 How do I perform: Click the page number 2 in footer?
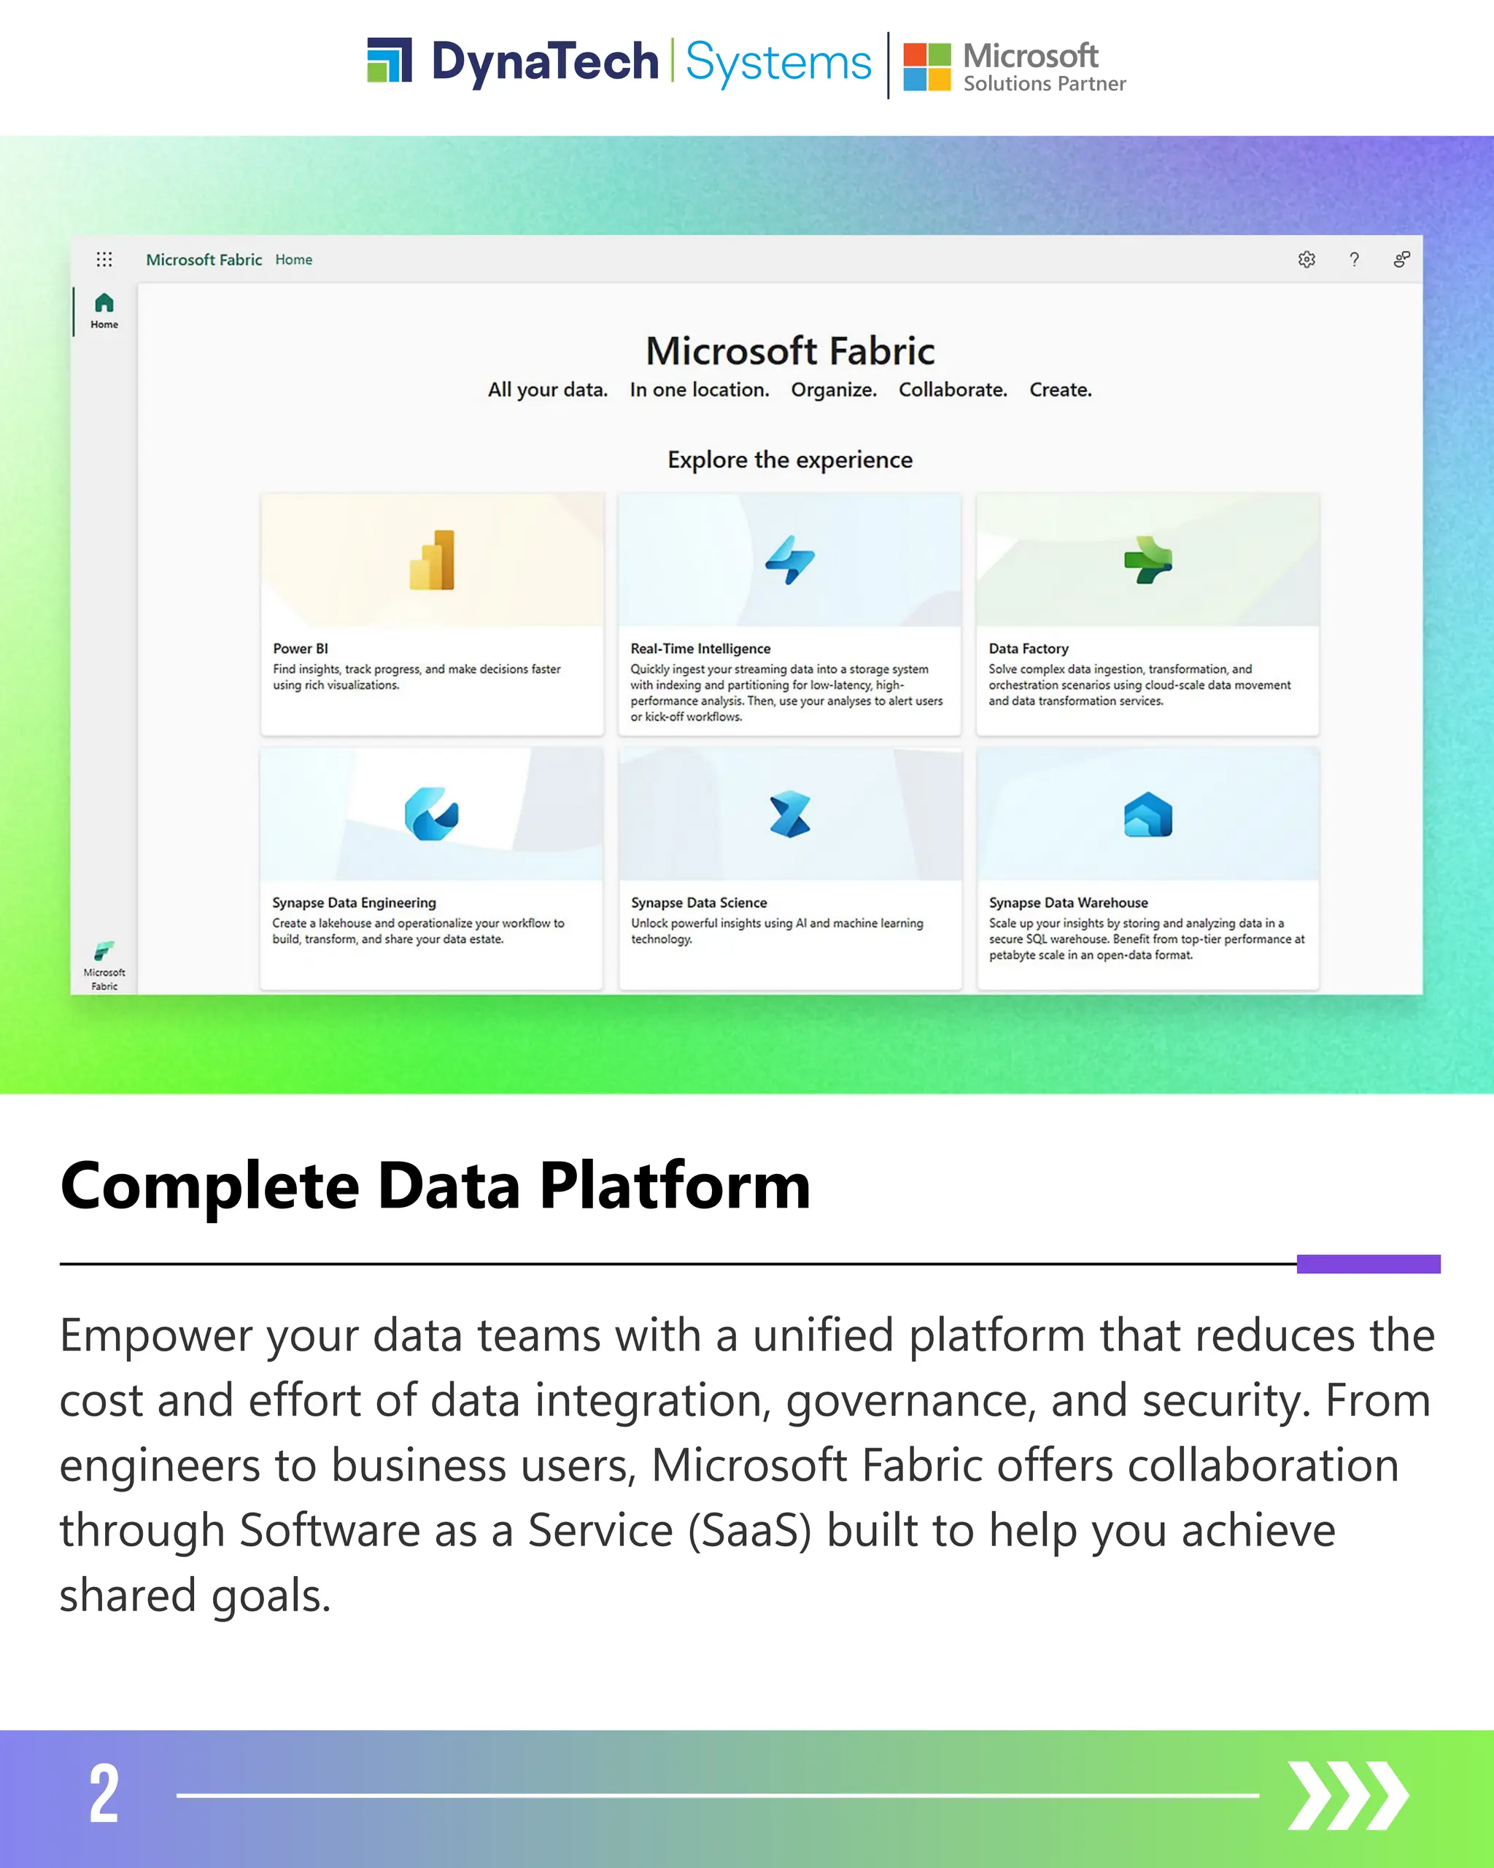click(x=104, y=1794)
